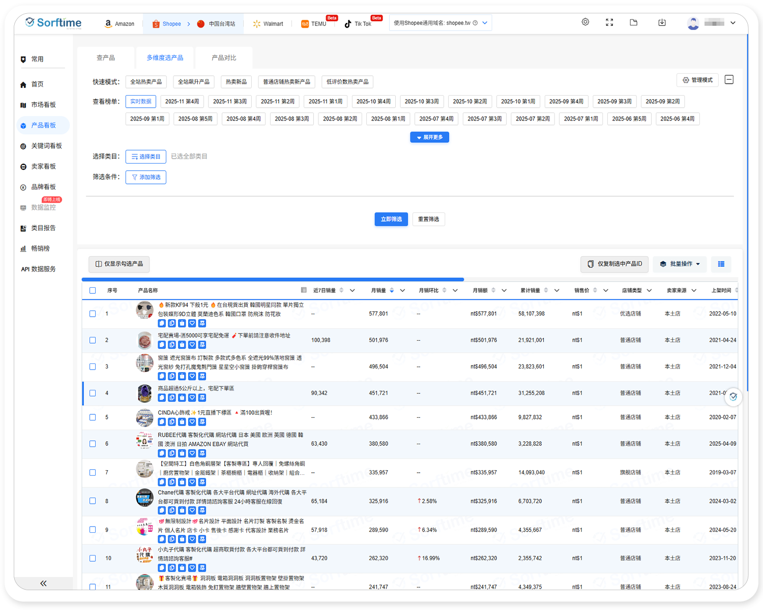Click the column settings icon beside 产品名称
763x610 pixels.
[x=304, y=290]
